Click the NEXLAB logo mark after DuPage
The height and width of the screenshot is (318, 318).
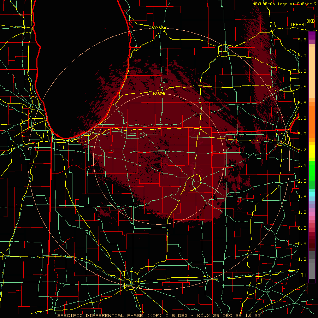click(x=315, y=4)
